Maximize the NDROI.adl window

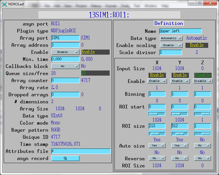coord(200,3)
